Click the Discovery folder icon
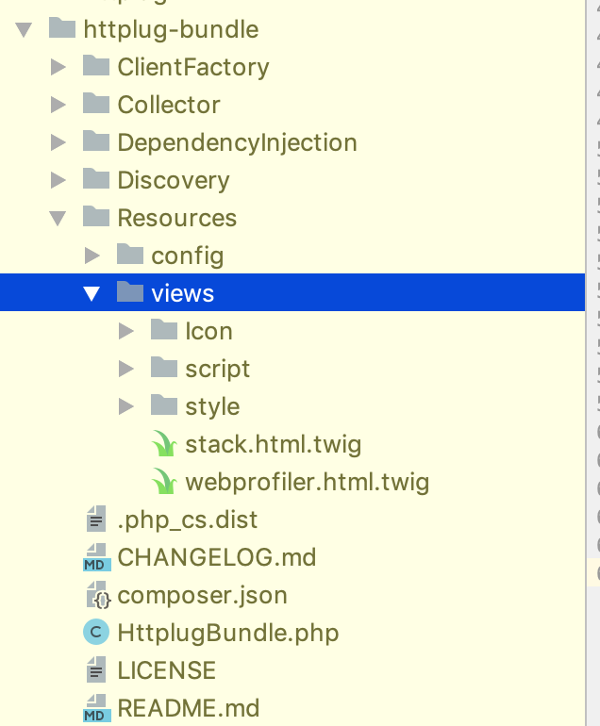Image resolution: width=600 pixels, height=726 pixels. [96, 178]
